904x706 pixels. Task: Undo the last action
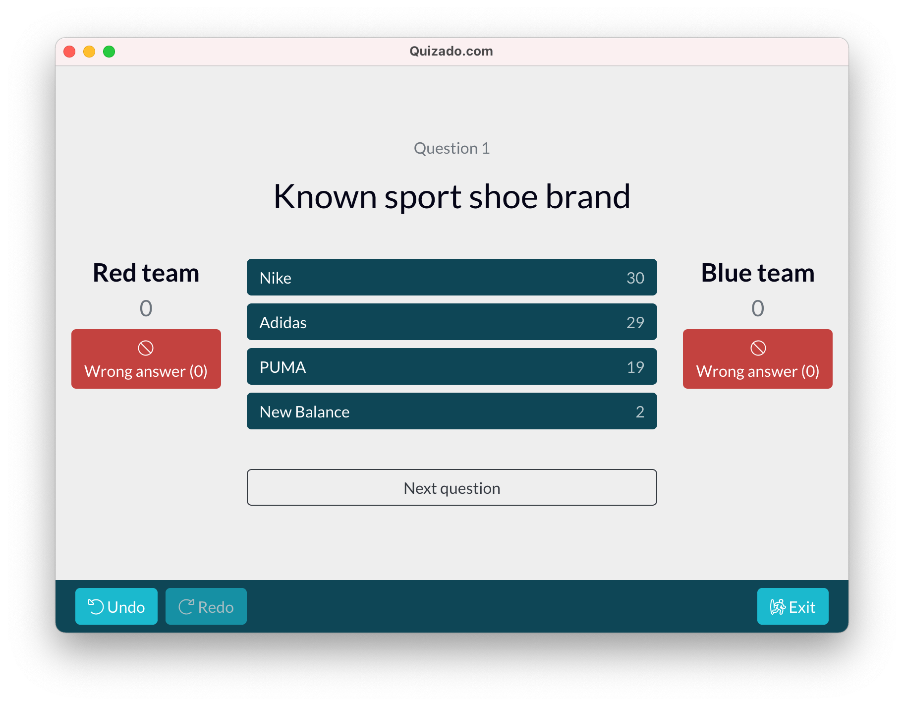[x=116, y=606]
